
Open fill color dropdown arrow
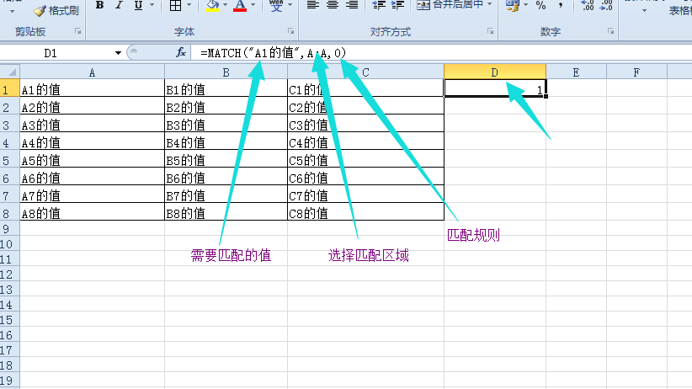225,5
